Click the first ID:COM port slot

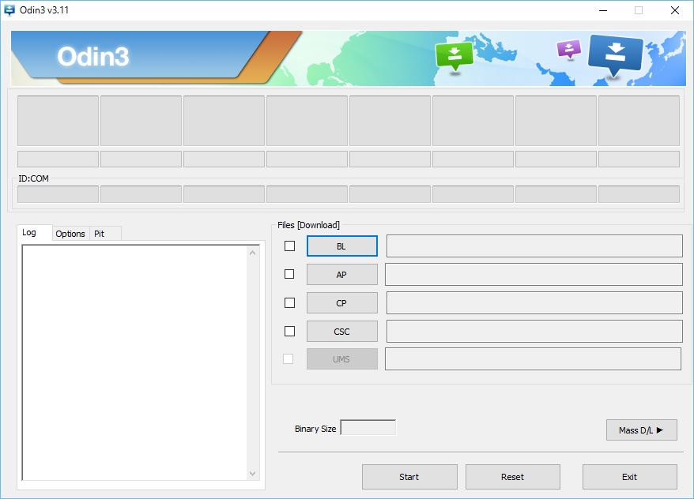58,194
